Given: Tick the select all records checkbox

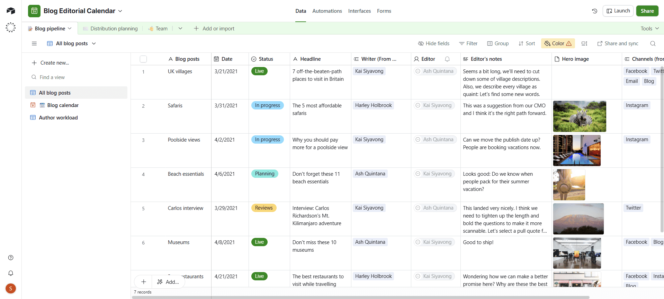Looking at the screenshot, I should (x=143, y=59).
